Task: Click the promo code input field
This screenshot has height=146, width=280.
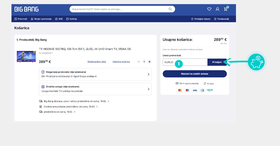Action: click(x=185, y=62)
